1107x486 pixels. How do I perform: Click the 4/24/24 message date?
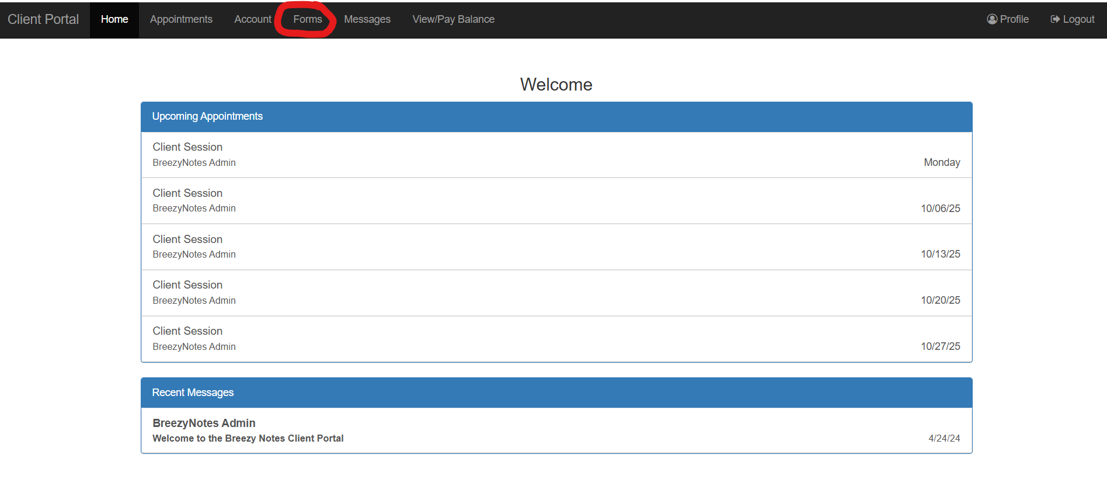click(x=944, y=438)
